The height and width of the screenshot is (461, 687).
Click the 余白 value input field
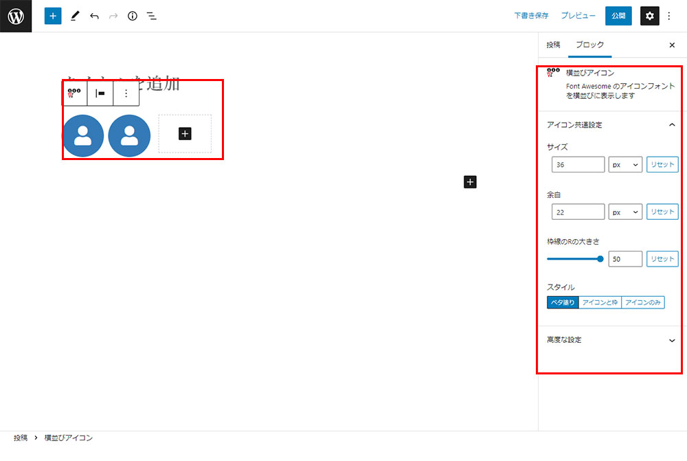578,212
